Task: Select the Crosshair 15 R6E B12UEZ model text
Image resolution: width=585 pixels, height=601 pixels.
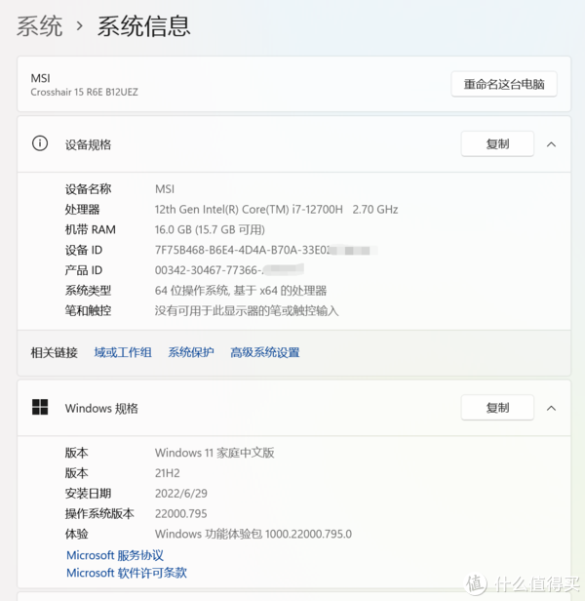Action: [84, 92]
